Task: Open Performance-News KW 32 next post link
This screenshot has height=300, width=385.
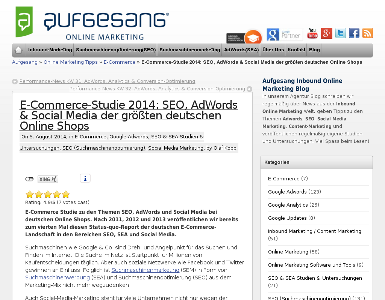Action: tap(157, 89)
